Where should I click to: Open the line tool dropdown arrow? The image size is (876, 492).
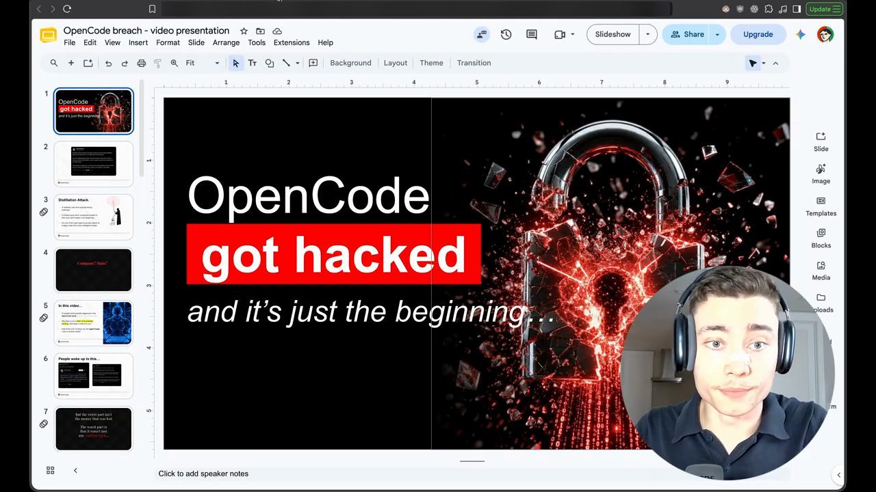[x=297, y=63]
